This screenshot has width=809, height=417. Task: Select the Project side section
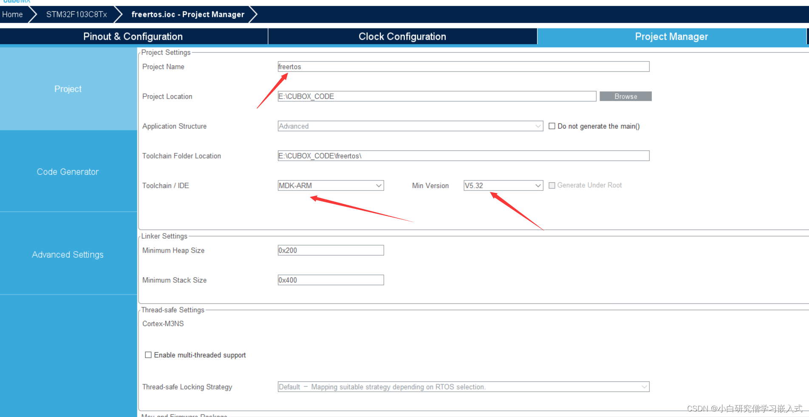[68, 89]
